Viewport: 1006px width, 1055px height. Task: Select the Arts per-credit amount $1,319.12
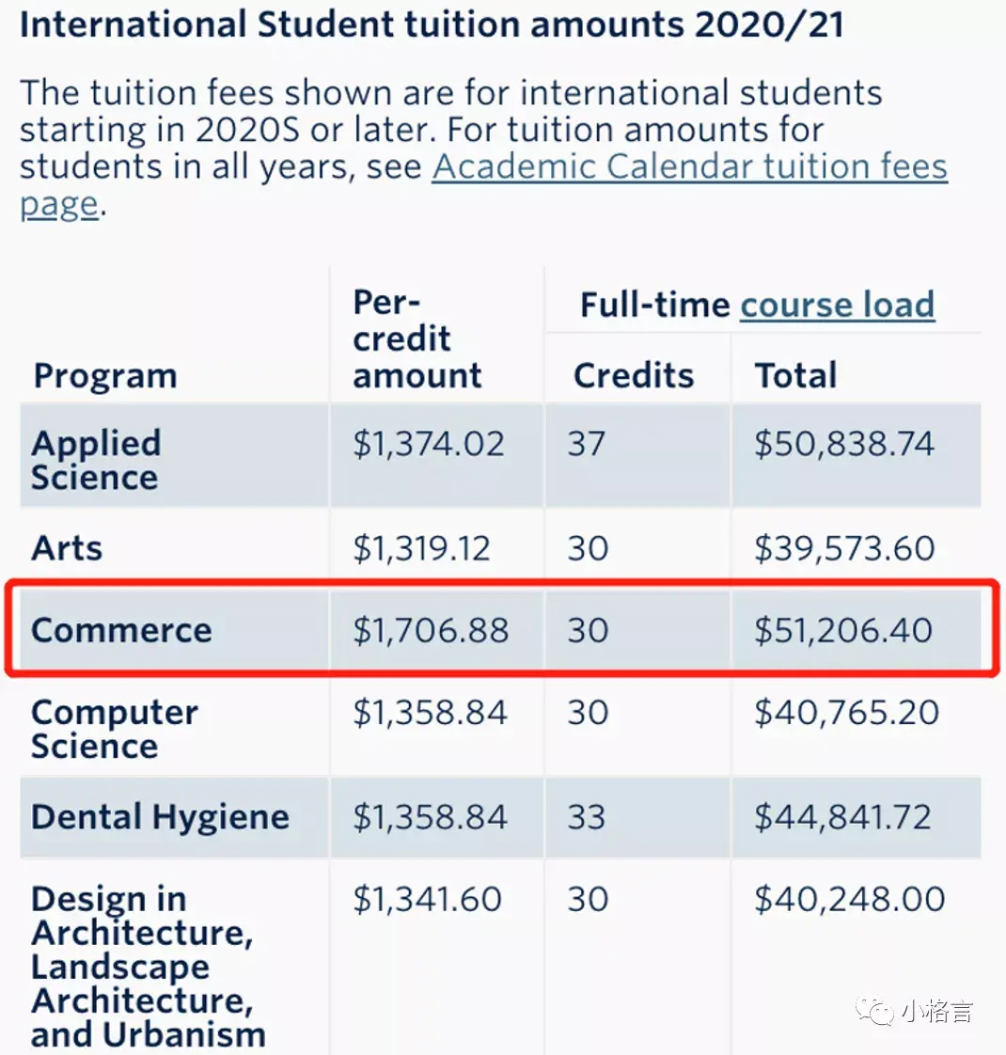[x=421, y=548]
